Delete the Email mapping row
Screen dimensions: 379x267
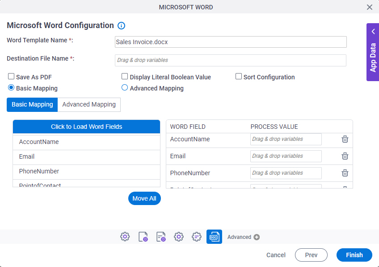point(345,156)
